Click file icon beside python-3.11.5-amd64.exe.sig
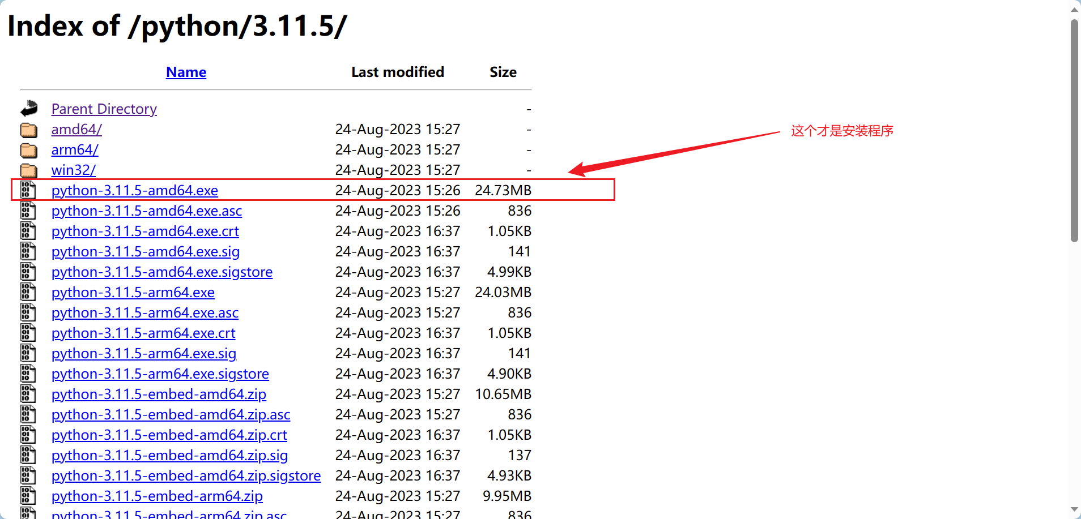Screen dimensions: 1081x519 tap(28, 251)
